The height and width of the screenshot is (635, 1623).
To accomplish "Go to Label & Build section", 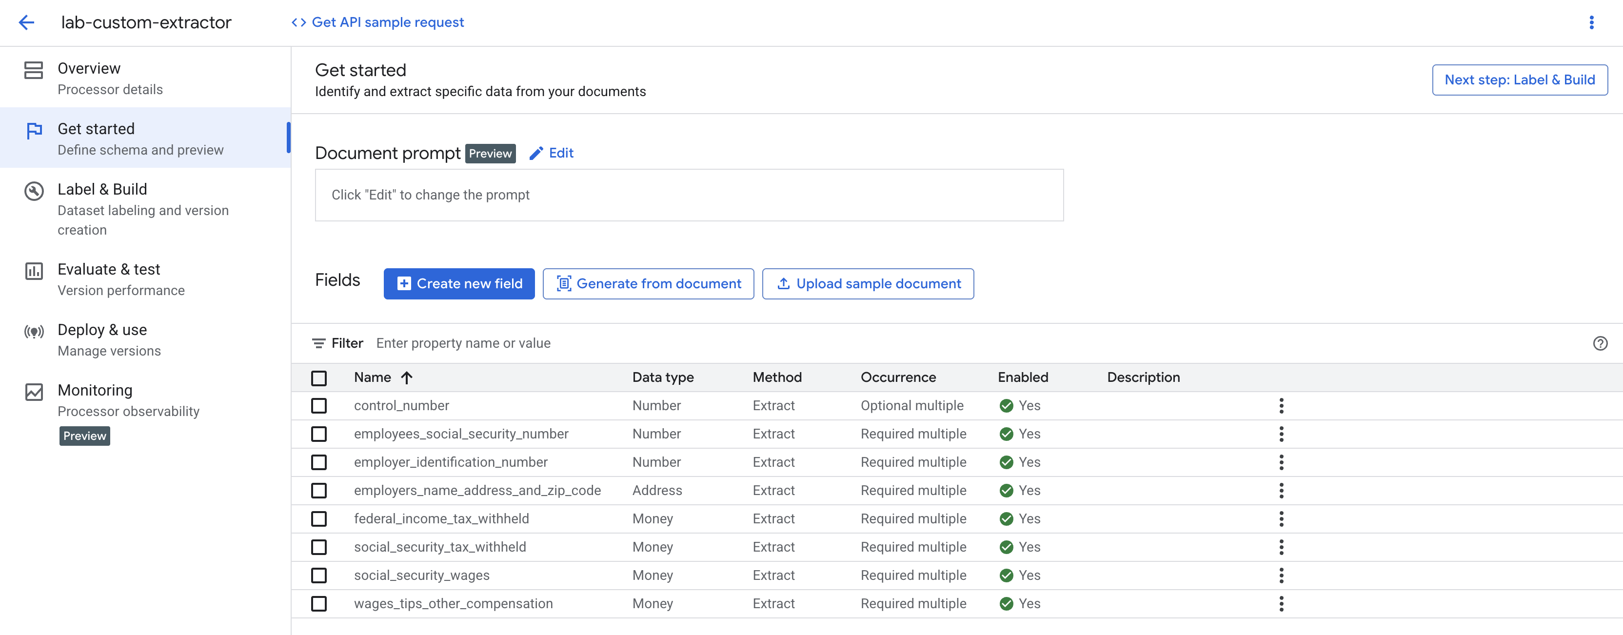I will [x=145, y=209].
